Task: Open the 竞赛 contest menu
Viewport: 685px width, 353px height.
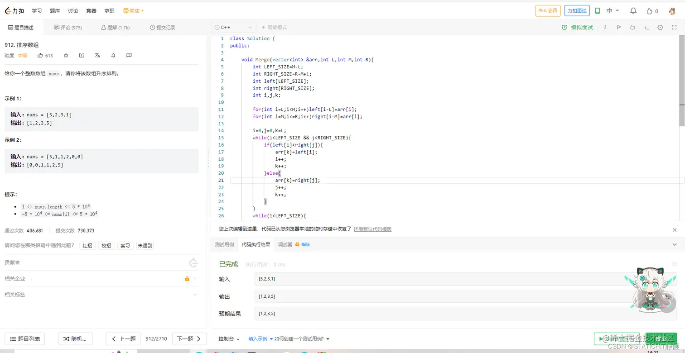Action: point(91,11)
